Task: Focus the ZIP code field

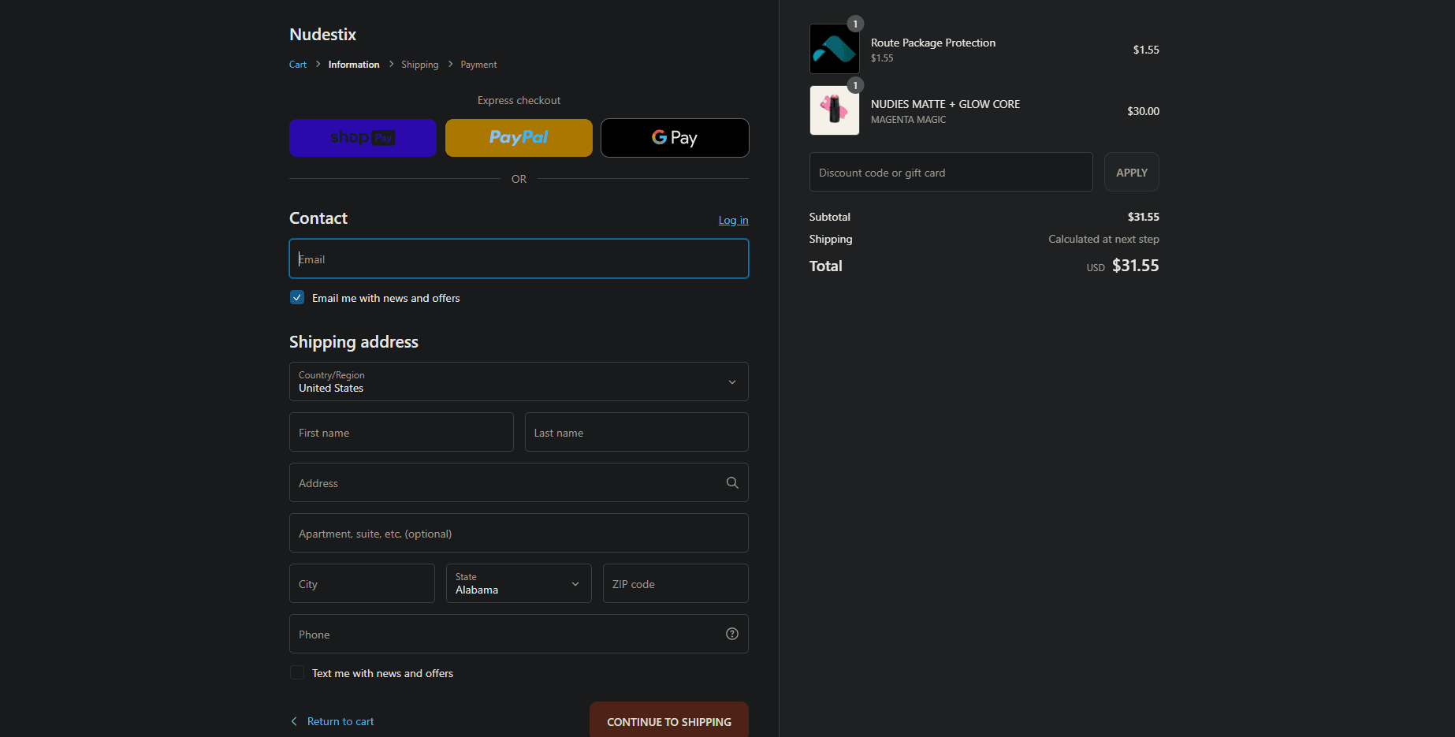Action: (x=675, y=583)
